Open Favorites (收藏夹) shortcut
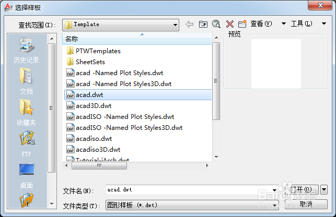The height and width of the screenshot is (217, 336). 26,113
